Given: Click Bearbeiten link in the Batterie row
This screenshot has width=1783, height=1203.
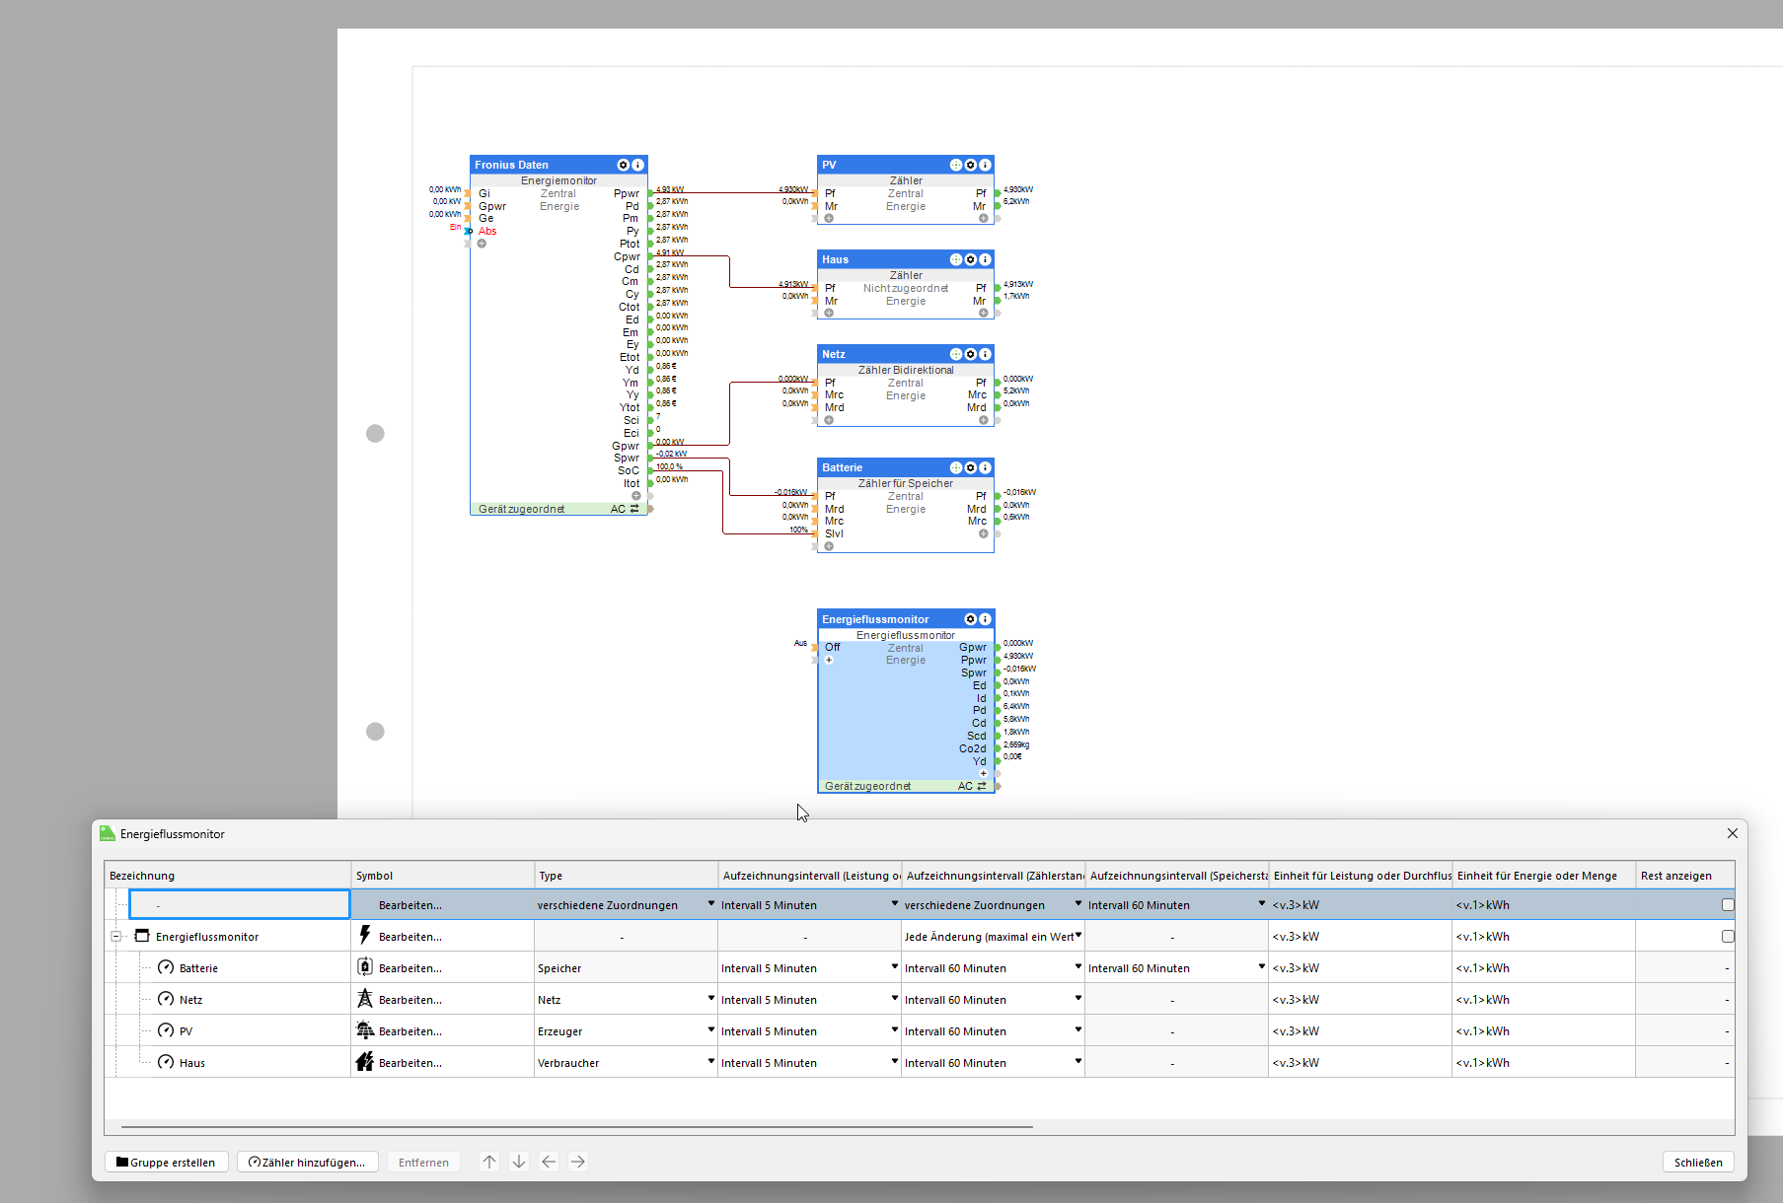Looking at the screenshot, I should 410,968.
